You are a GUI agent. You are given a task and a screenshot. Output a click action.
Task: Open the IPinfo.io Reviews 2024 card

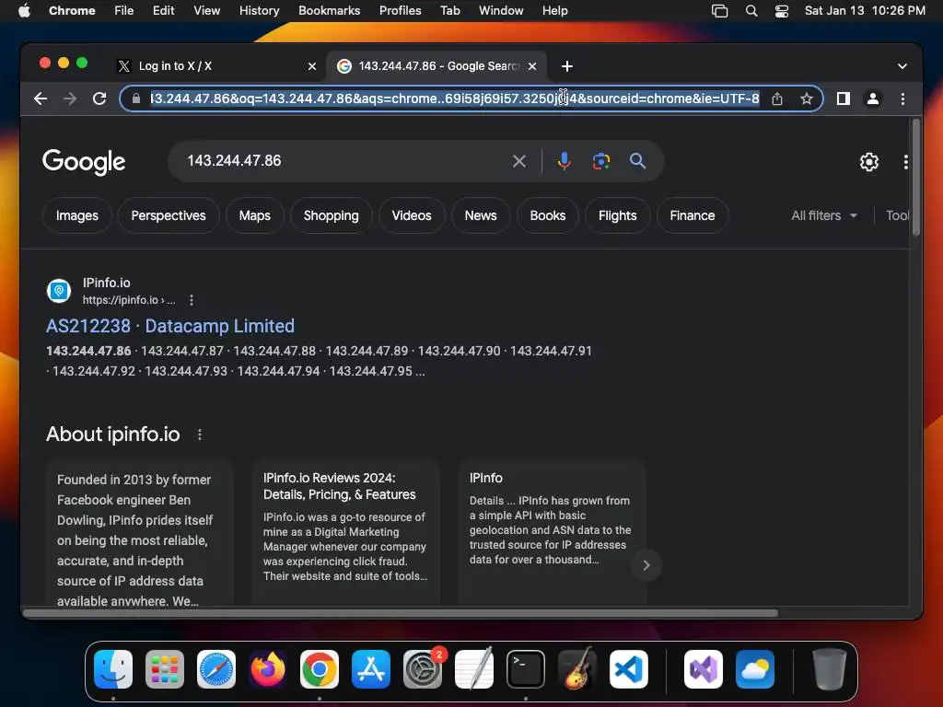(346, 533)
